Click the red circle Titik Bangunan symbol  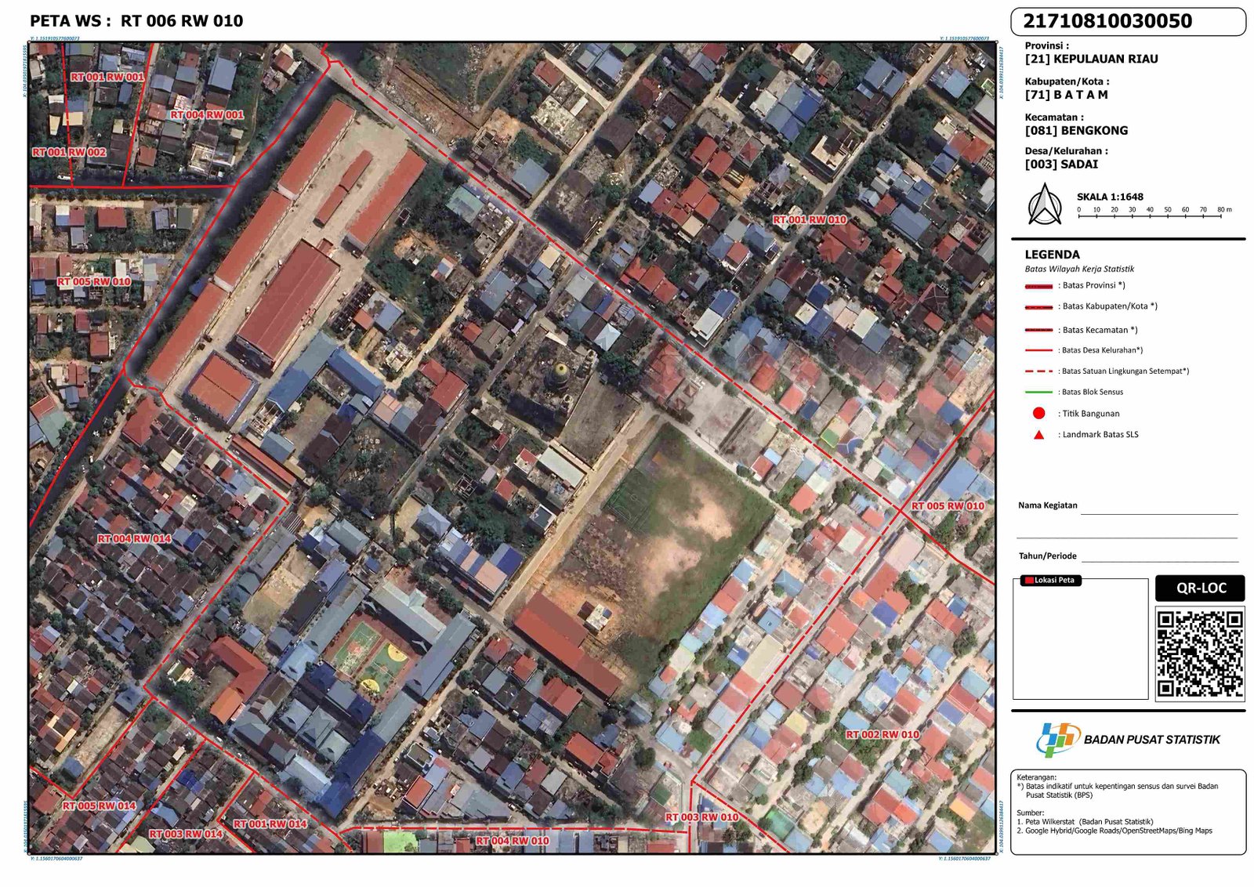tap(1038, 413)
